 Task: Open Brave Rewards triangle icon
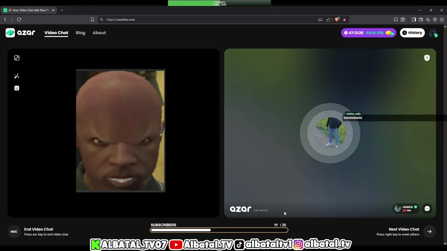(x=344, y=20)
